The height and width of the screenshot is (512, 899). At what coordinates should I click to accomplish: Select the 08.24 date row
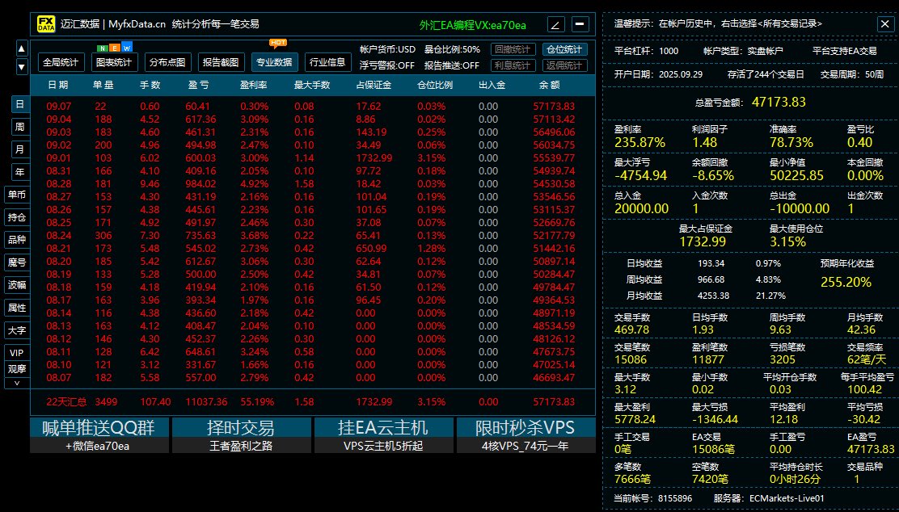(312, 235)
